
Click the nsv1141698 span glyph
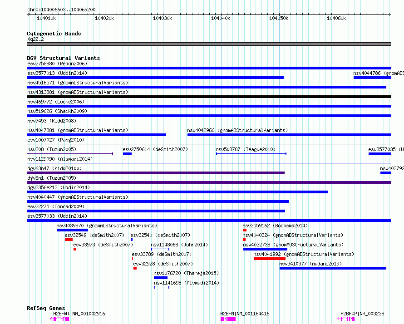pyautogui.click(x=162, y=287)
